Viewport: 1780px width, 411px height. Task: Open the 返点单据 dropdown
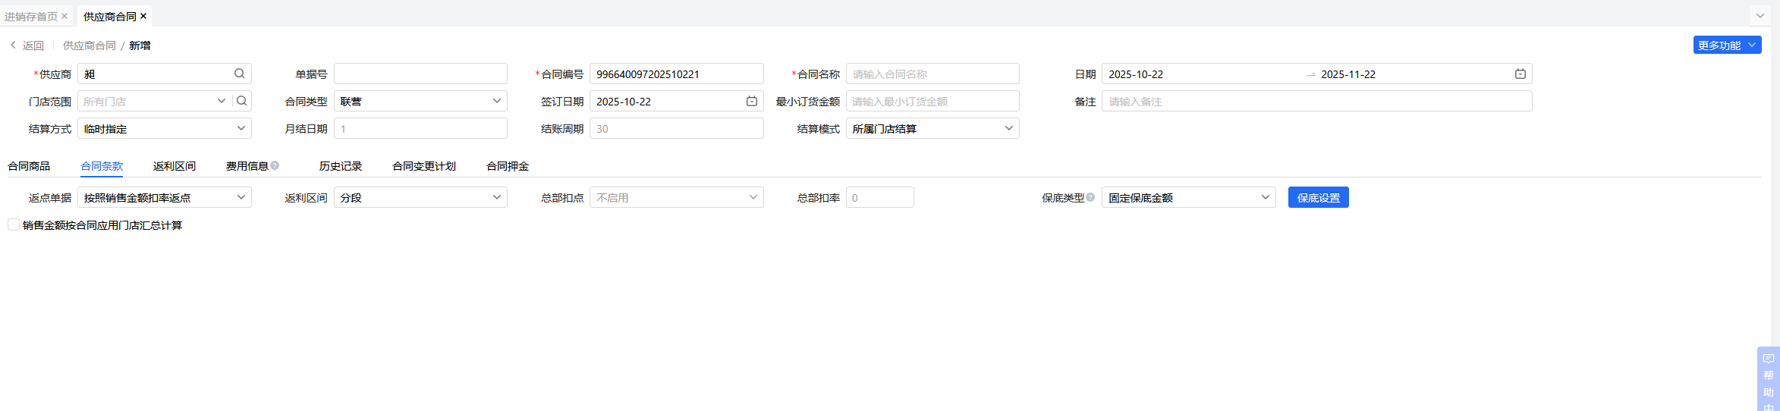[164, 197]
